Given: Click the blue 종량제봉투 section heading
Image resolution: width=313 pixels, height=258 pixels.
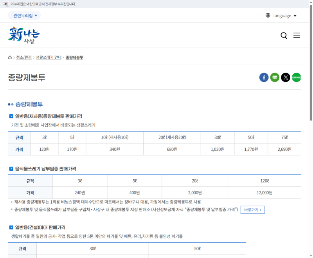Looking at the screenshot, I should (29, 104).
